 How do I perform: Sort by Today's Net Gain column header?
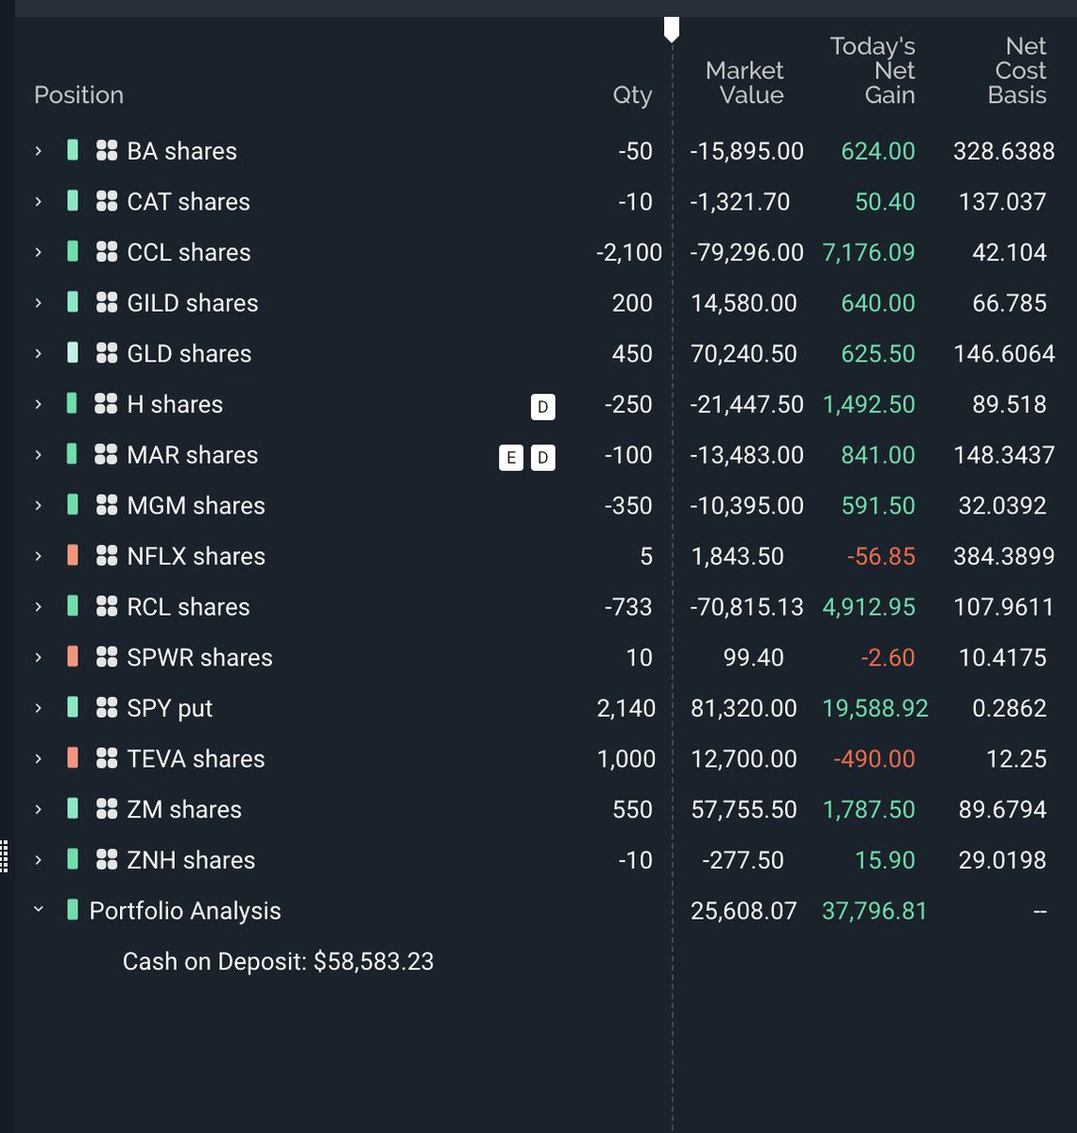pos(872,71)
